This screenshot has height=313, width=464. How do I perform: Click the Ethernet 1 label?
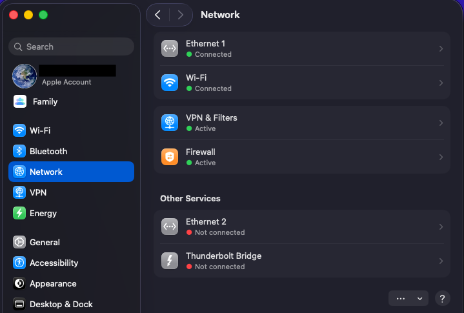(x=205, y=43)
